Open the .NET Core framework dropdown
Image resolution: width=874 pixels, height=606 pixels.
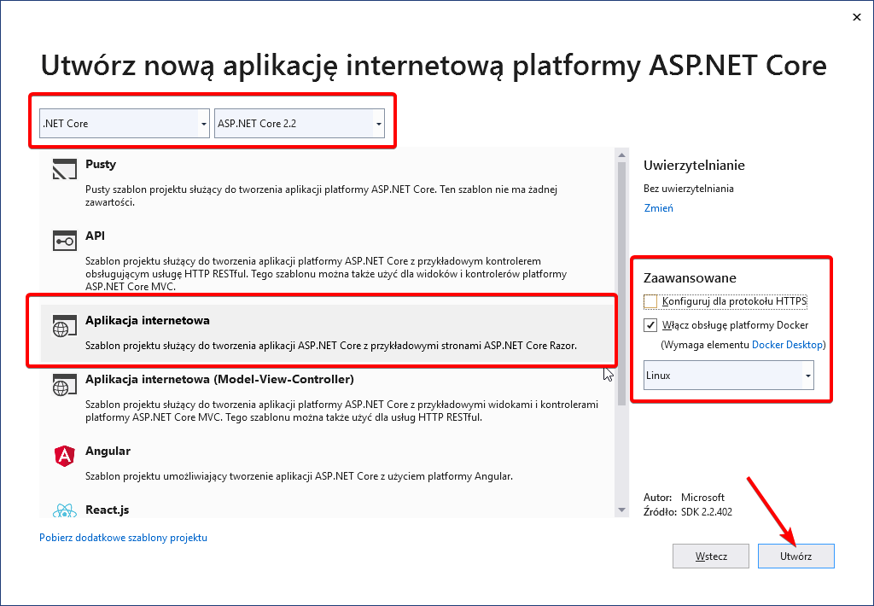203,124
